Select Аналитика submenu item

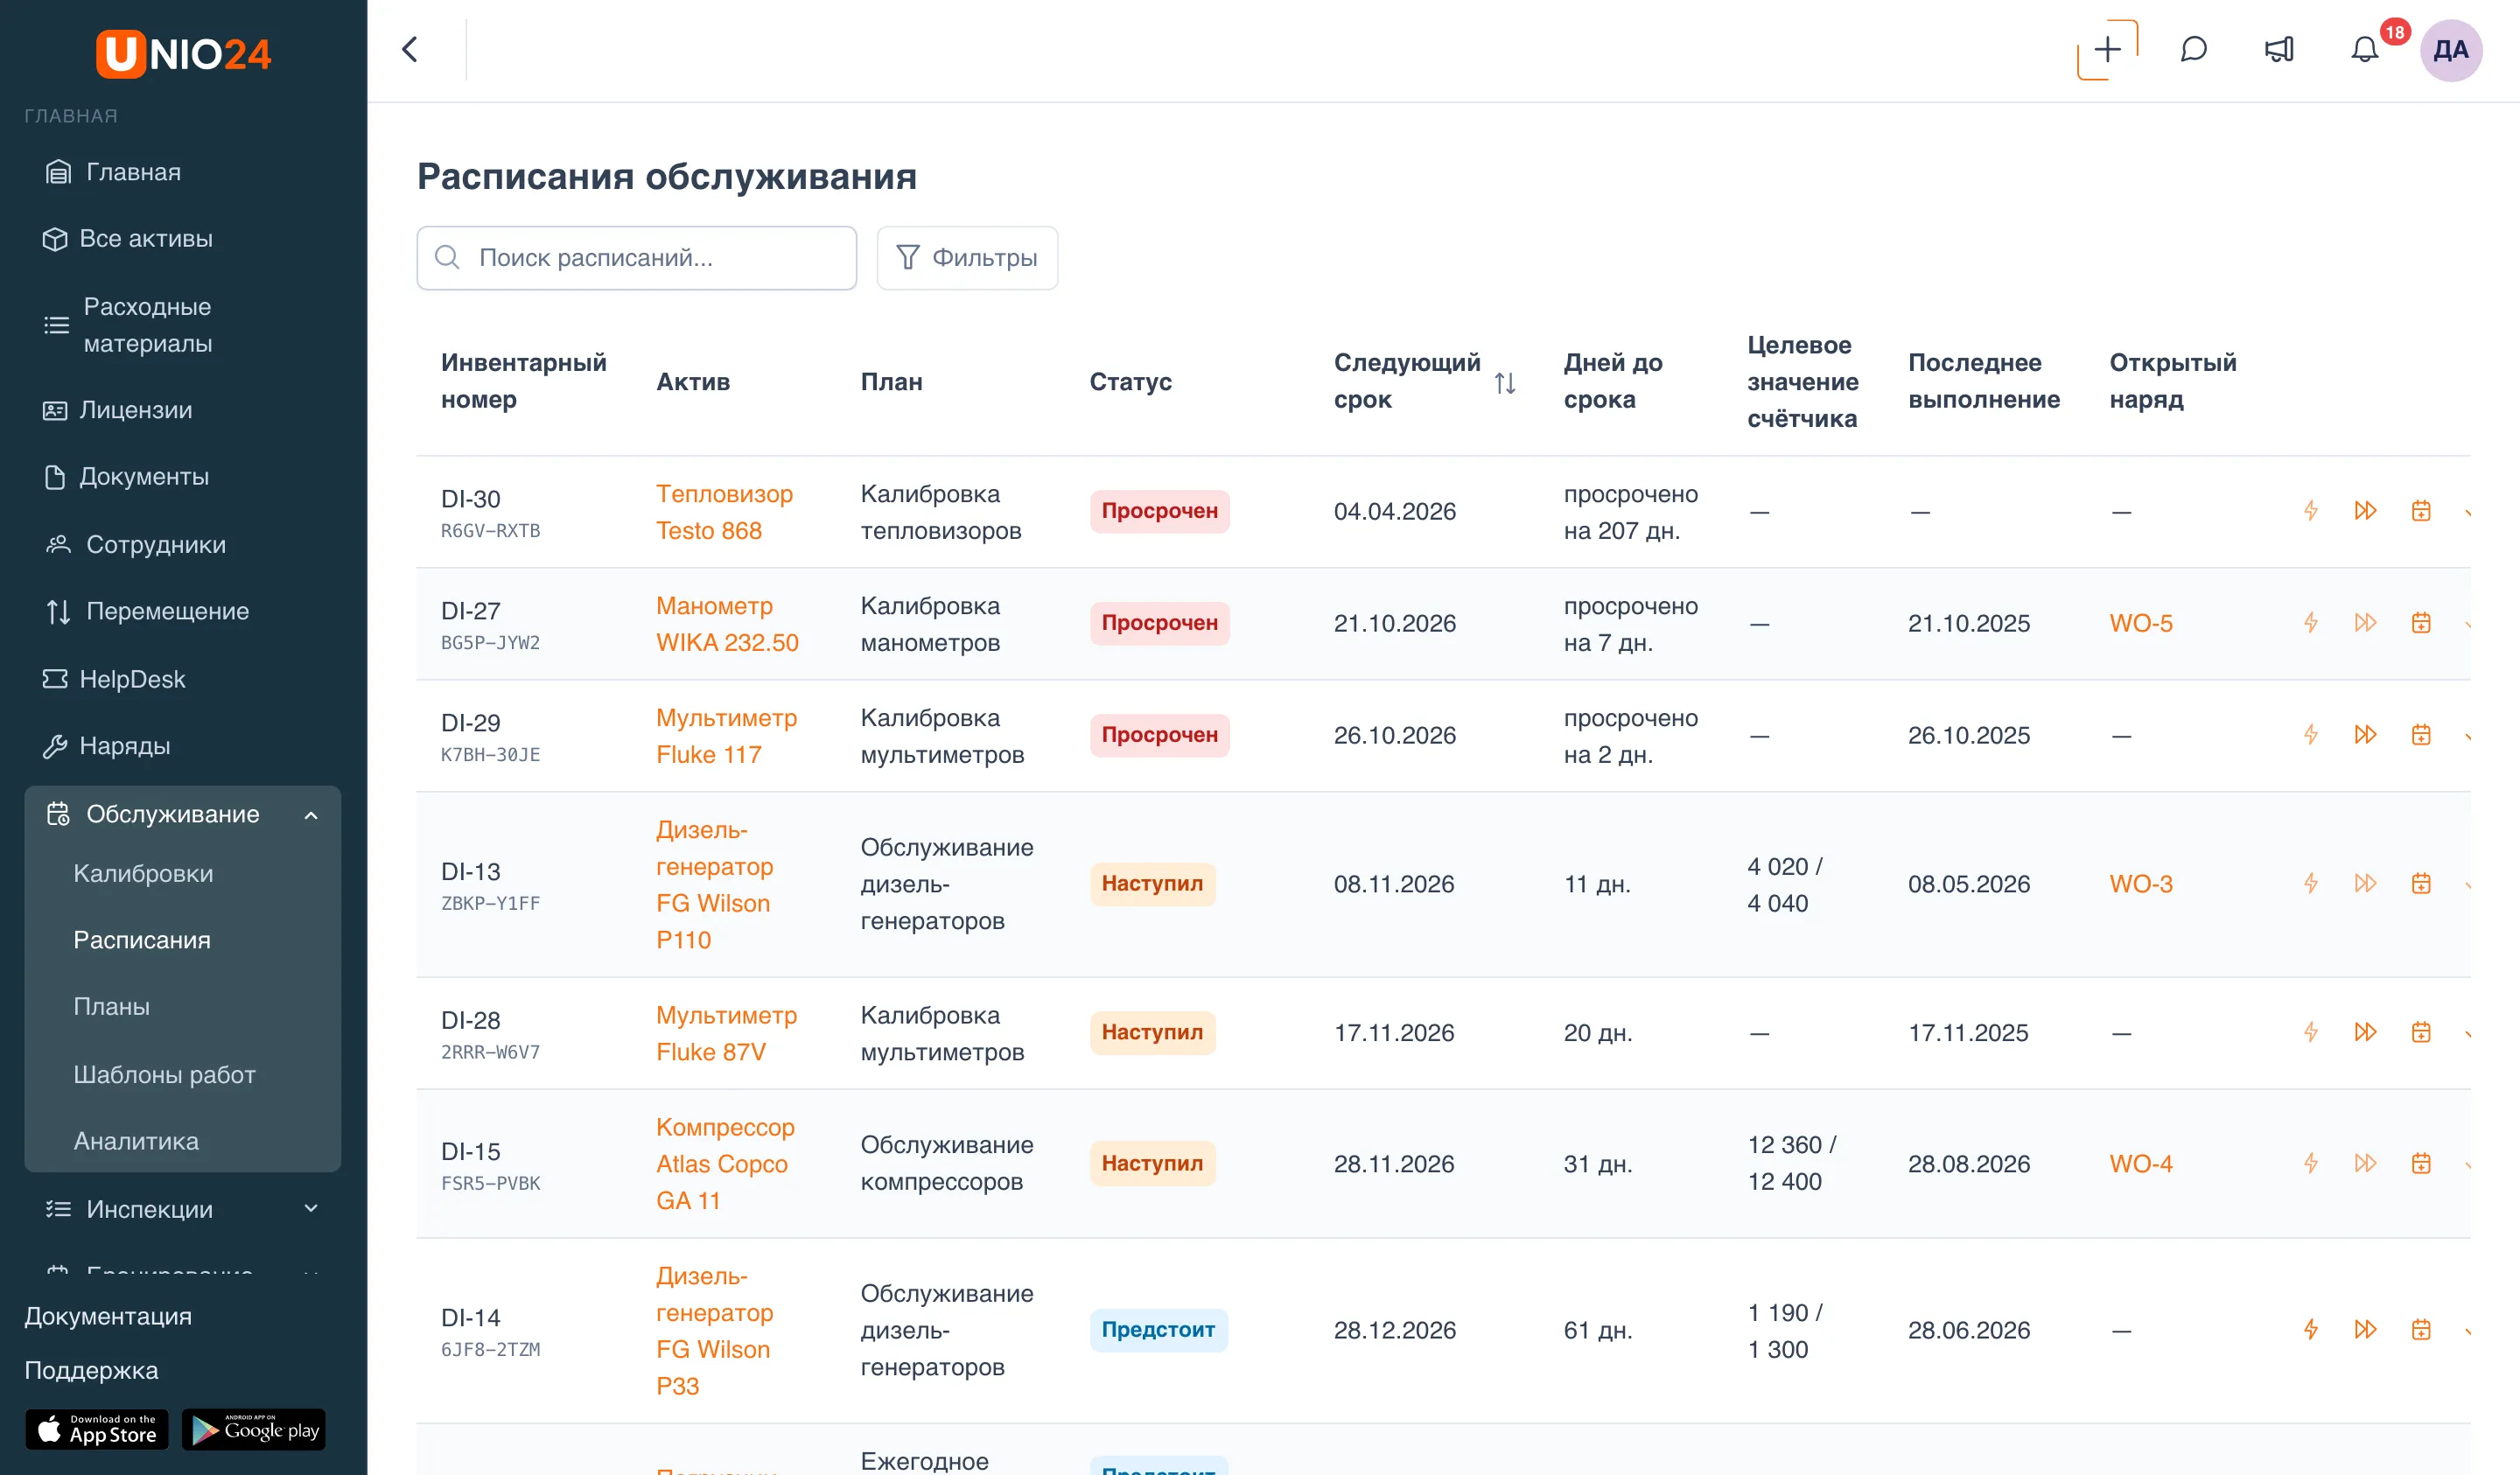(x=136, y=1141)
